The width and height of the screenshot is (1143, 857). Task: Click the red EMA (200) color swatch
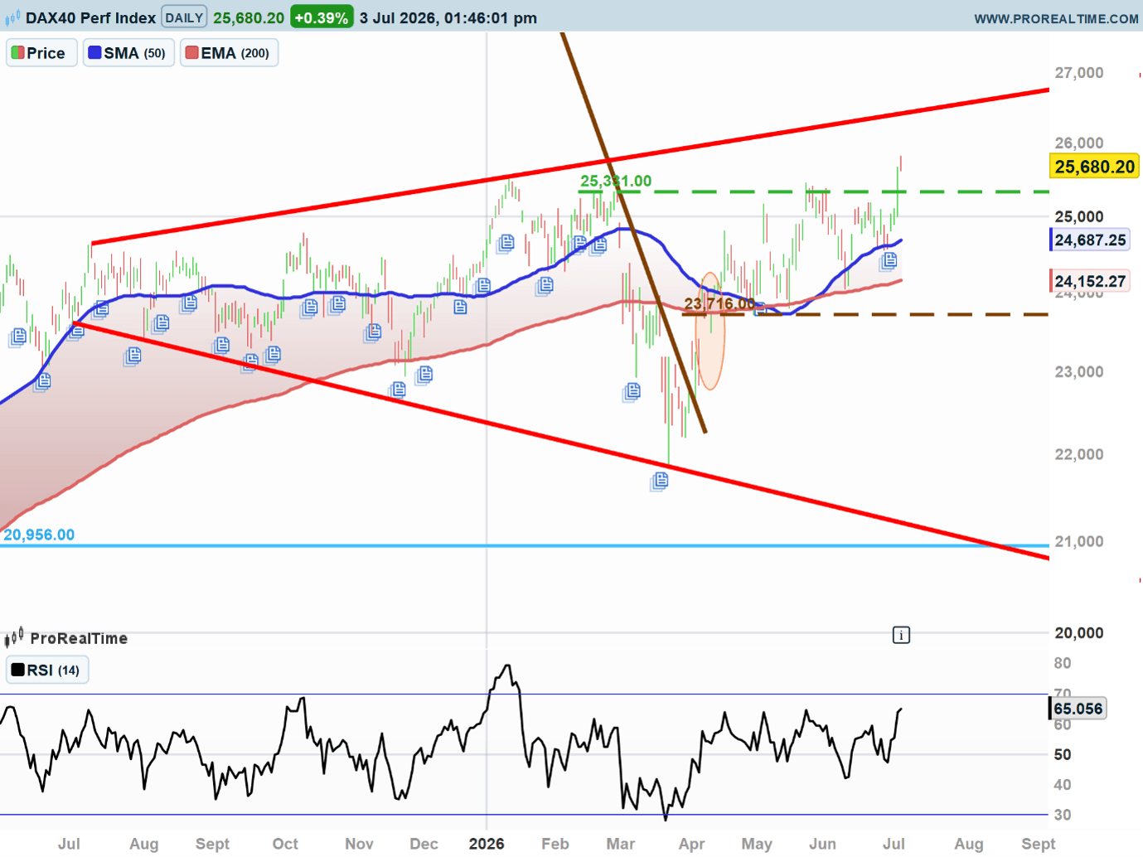click(x=192, y=53)
